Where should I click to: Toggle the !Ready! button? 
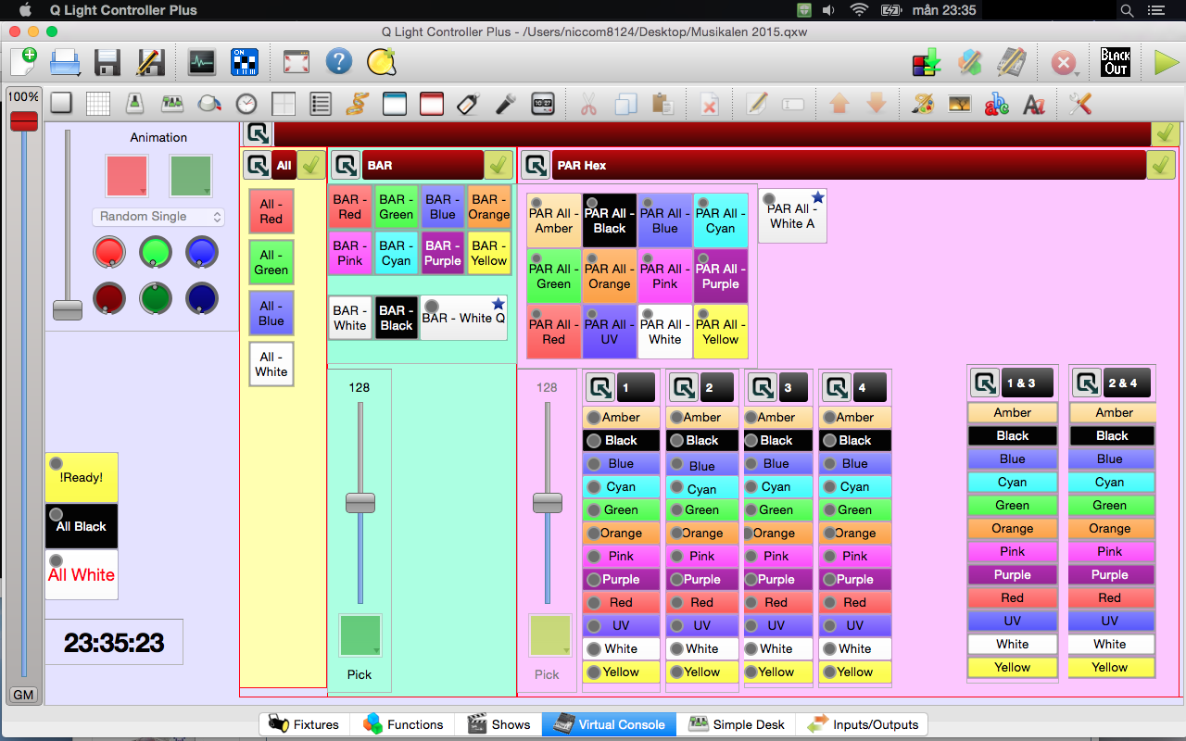pyautogui.click(x=82, y=477)
